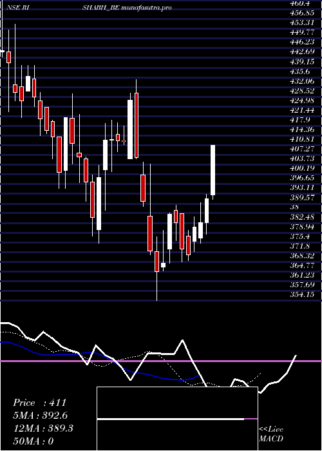Image resolution: width=322 pixels, height=451 pixels.
Task: Click the 354.15 price axis label
Action: 302,295
